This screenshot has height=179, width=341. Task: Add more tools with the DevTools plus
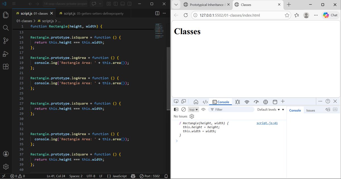283,102
